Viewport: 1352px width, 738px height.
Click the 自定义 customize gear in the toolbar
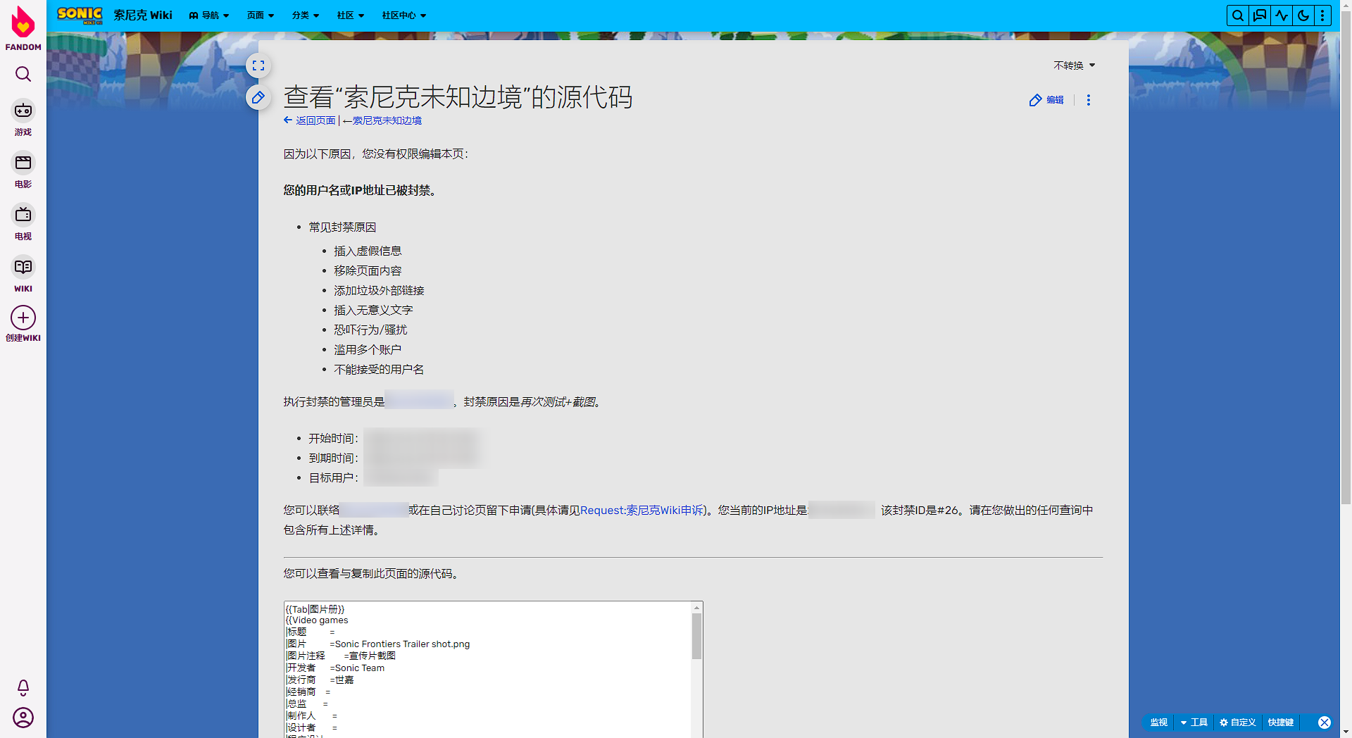1238,723
